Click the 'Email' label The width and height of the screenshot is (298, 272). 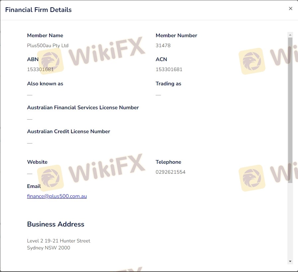tap(34, 186)
